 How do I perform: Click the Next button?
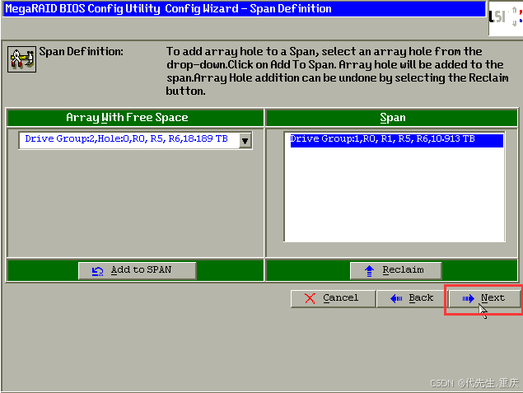click(x=484, y=298)
